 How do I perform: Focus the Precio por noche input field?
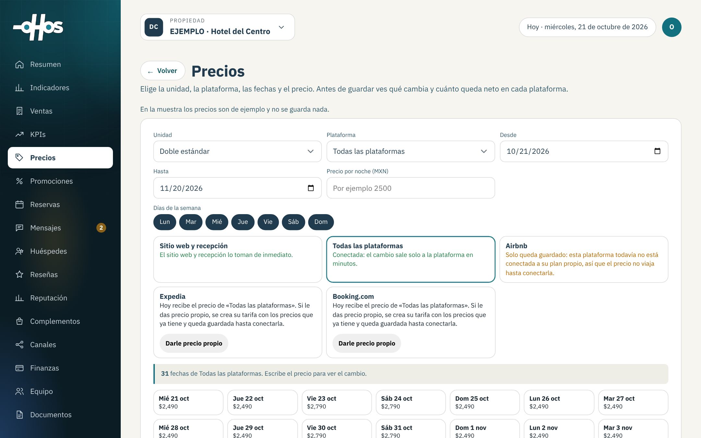[x=411, y=188]
